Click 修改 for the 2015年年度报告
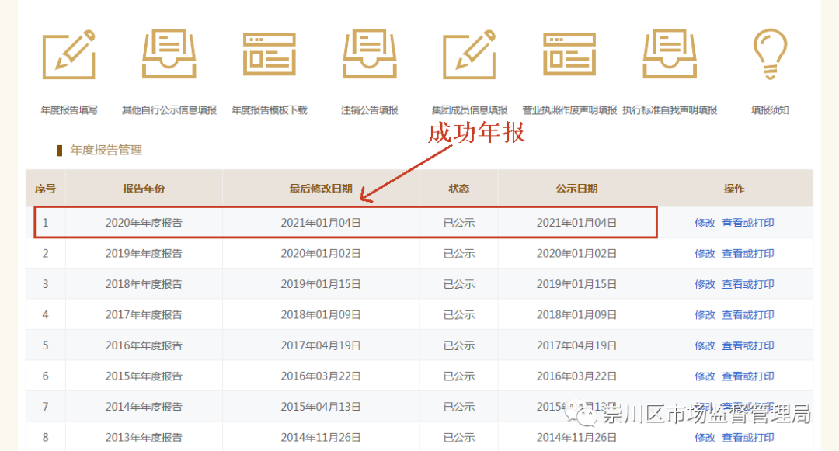This screenshot has height=451, width=839. coord(705,376)
